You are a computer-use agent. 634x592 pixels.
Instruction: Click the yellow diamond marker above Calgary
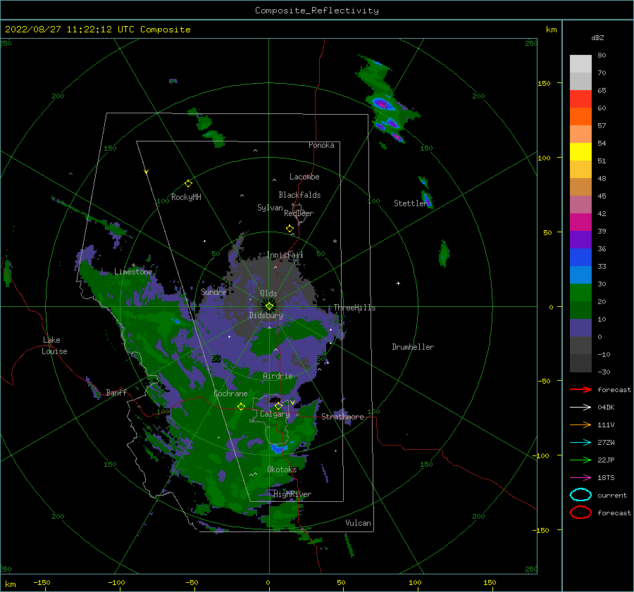click(x=278, y=405)
